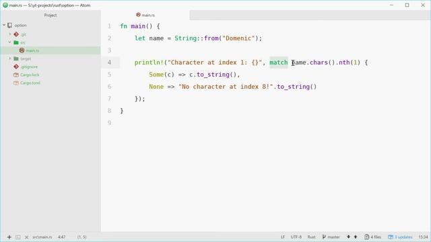
Task: Close the Atom window
Action: pyautogui.click(x=423, y=5)
